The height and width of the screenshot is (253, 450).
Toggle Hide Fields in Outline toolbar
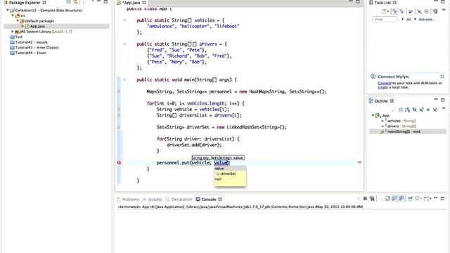[x=414, y=110]
